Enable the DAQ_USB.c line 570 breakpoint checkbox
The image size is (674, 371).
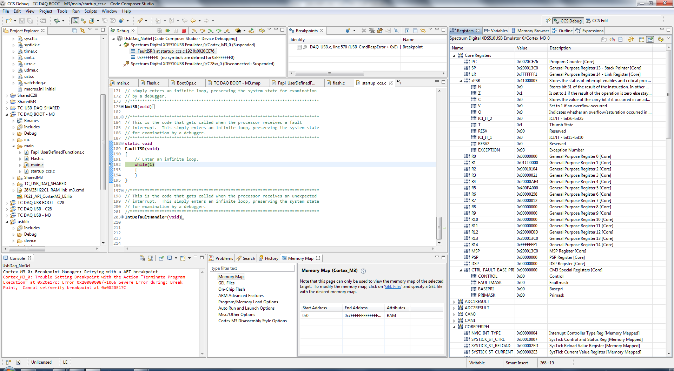pyautogui.click(x=299, y=47)
